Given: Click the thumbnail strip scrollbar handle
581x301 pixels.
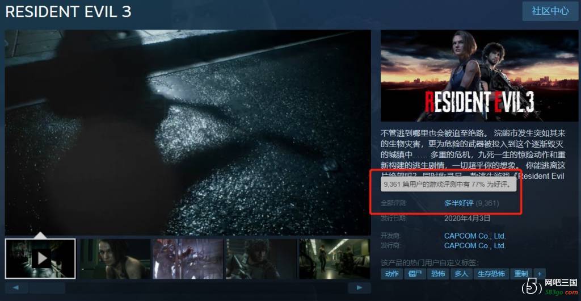Looking at the screenshot, I should (47, 288).
